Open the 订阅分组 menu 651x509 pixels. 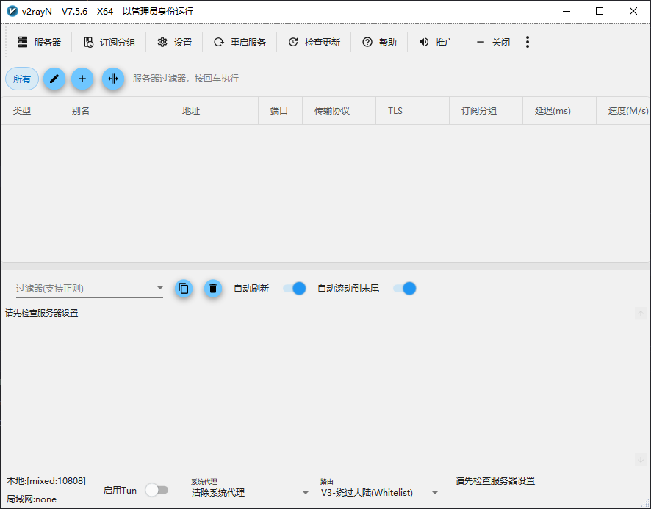point(109,43)
